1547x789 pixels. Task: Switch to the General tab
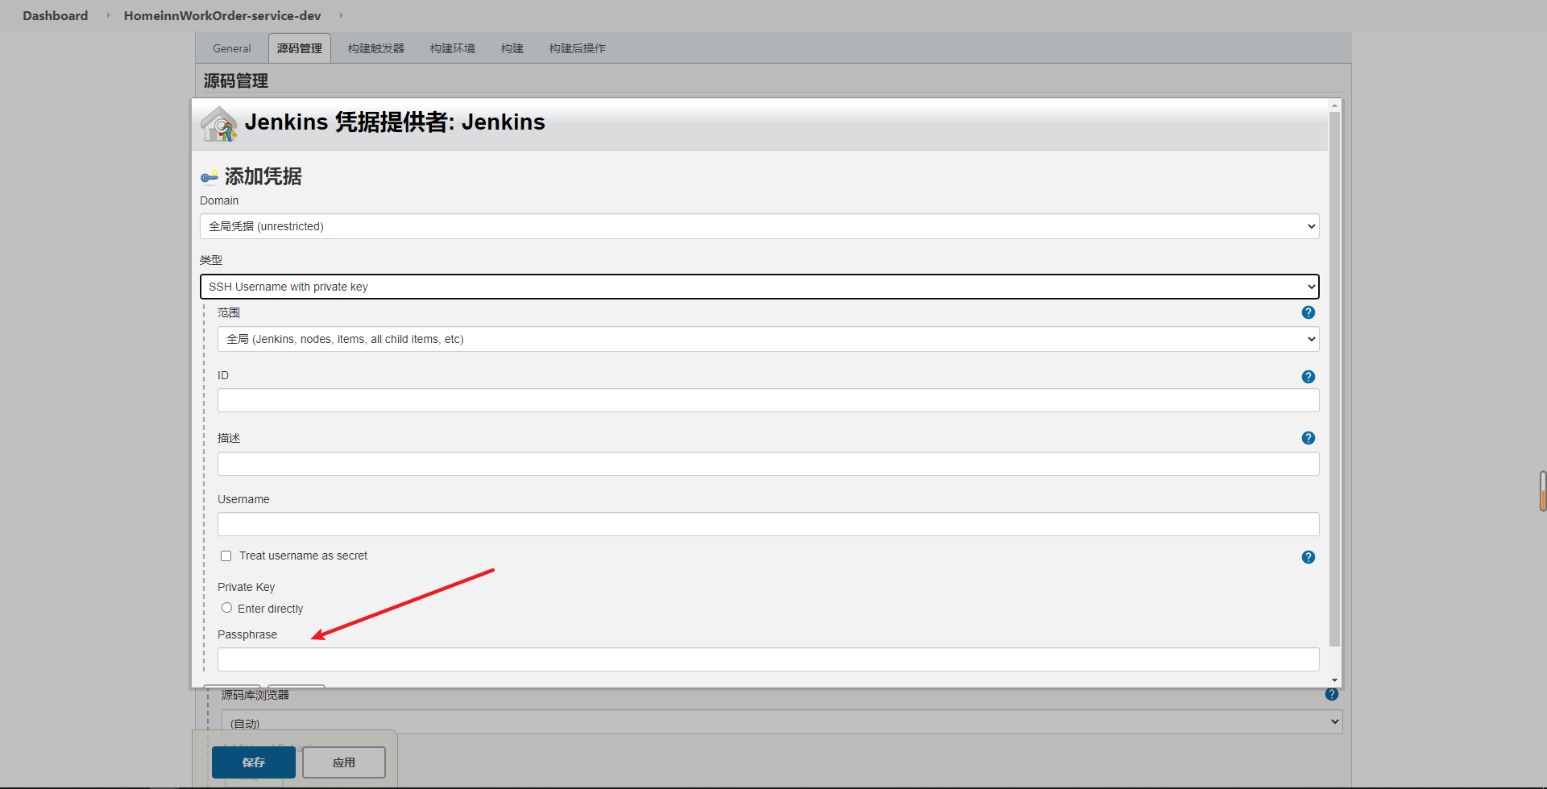[x=232, y=48]
